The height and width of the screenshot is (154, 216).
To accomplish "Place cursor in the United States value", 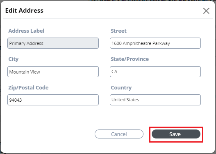I will point(125,100).
